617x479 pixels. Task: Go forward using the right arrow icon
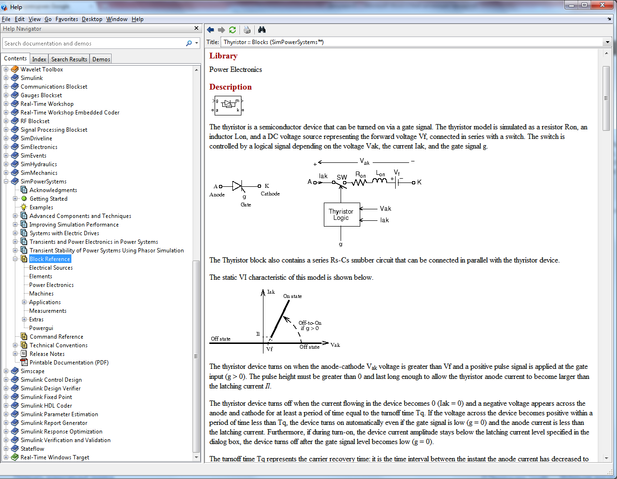click(x=221, y=30)
